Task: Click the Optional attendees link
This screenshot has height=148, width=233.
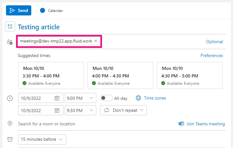Action: (214, 42)
